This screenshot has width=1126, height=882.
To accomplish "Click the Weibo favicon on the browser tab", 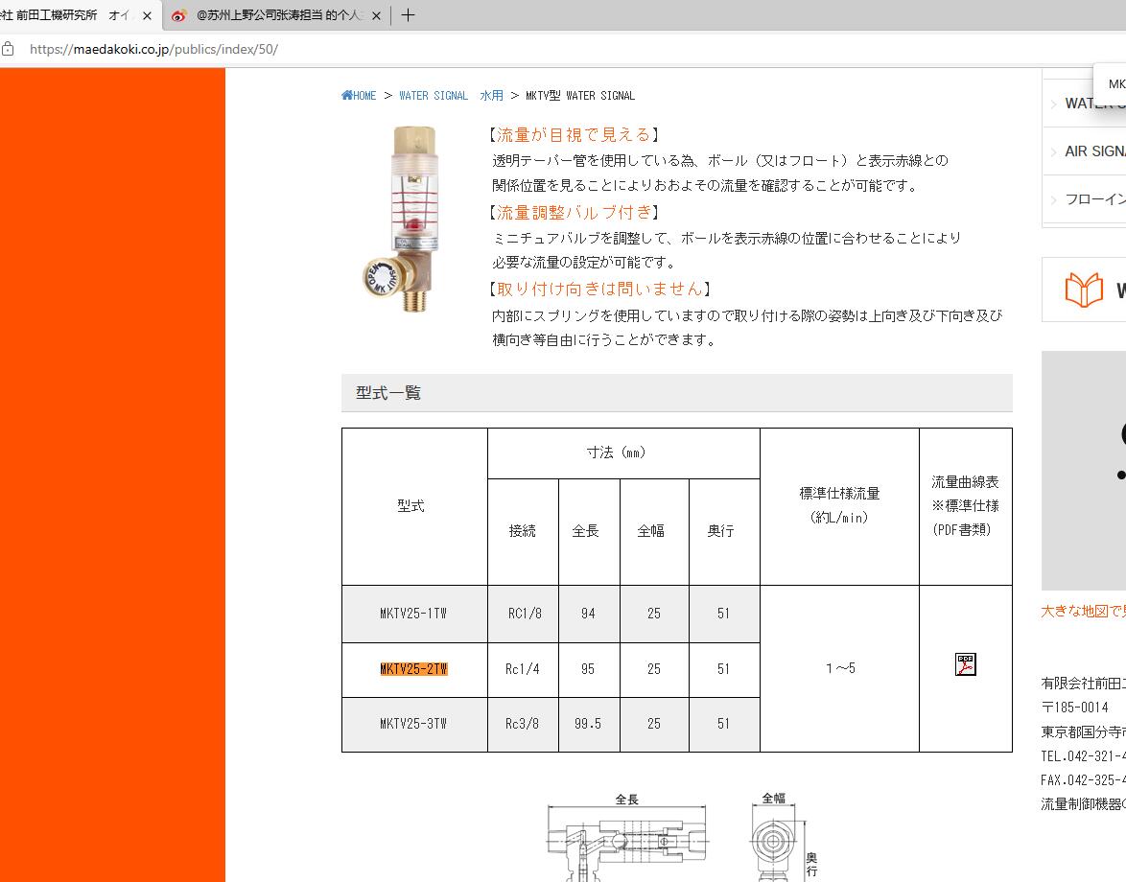I will 178,15.
